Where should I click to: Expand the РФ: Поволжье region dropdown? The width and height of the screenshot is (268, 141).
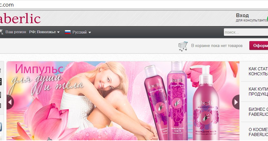pyautogui.click(x=44, y=32)
